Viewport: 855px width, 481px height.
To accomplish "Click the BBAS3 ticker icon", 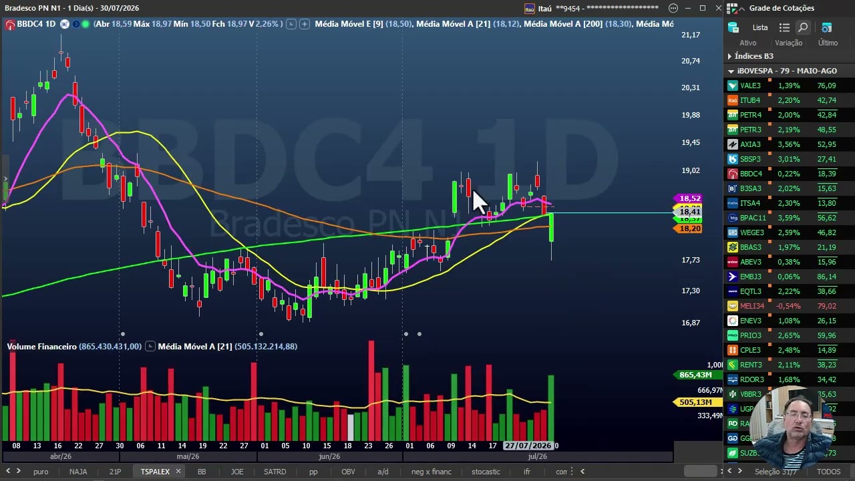I will [733, 247].
